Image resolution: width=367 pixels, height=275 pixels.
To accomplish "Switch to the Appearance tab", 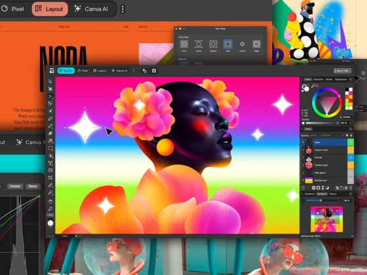I will (x=341, y=79).
